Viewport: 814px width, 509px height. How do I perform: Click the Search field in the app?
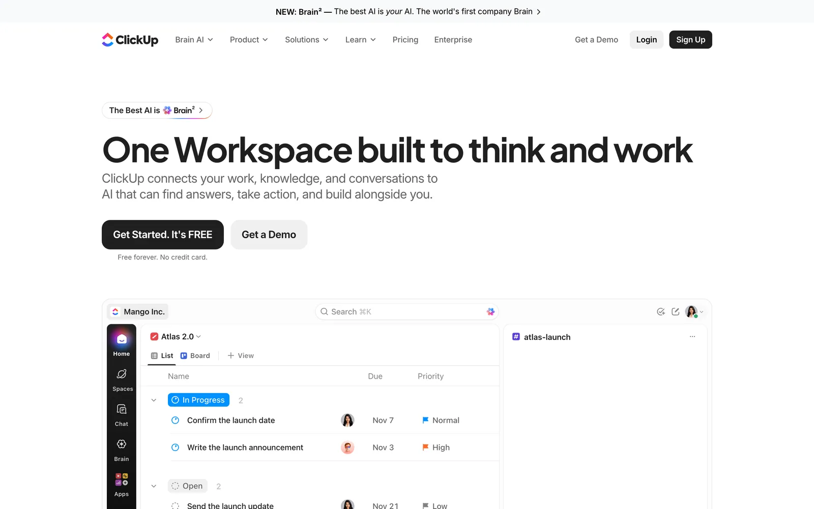[x=406, y=312]
